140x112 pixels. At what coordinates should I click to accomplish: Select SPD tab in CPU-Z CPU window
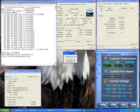pyautogui.click(x=78, y=4)
